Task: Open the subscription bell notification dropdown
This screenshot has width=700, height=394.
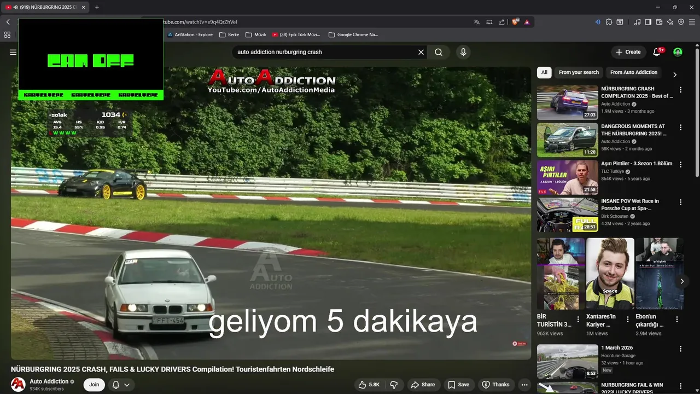Action: coord(121,385)
